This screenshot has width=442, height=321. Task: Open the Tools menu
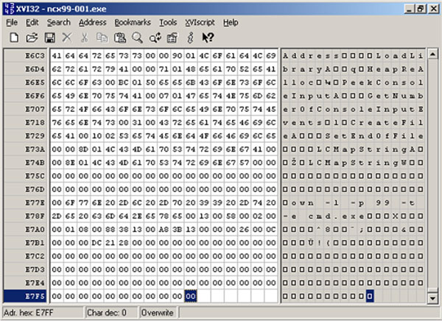click(168, 23)
